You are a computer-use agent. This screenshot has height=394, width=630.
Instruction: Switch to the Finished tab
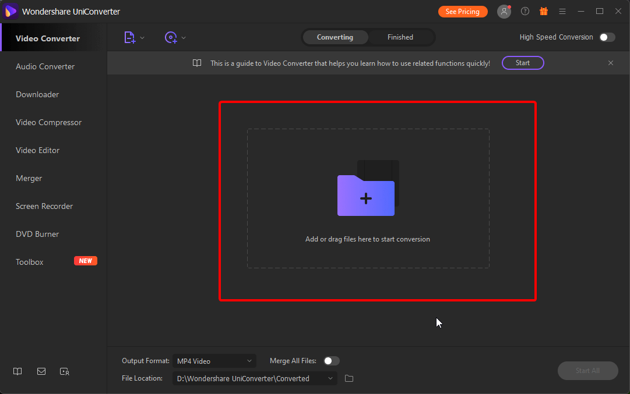click(400, 37)
